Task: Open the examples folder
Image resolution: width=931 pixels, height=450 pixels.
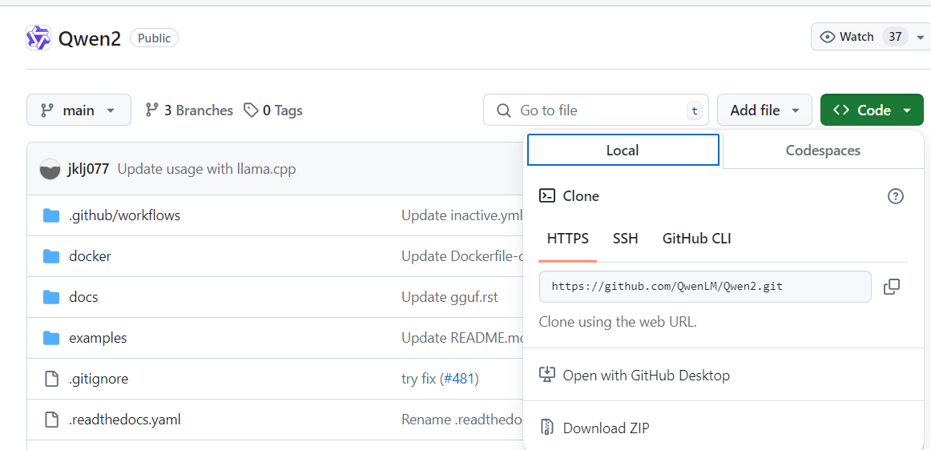Action: click(98, 338)
